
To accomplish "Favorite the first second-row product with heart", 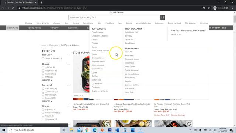I will (108, 124).
